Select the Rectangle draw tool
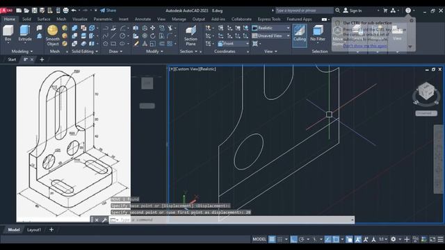Screen dimensions: 445x250 (x=113, y=44)
